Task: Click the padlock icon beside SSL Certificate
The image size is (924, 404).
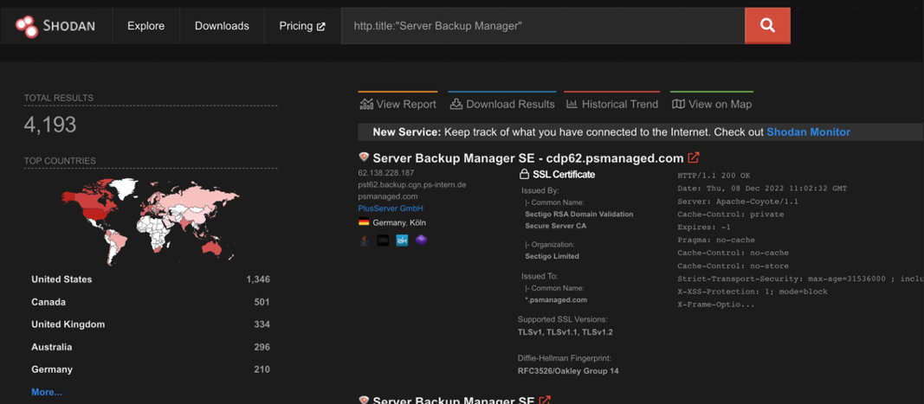Action: pos(523,175)
